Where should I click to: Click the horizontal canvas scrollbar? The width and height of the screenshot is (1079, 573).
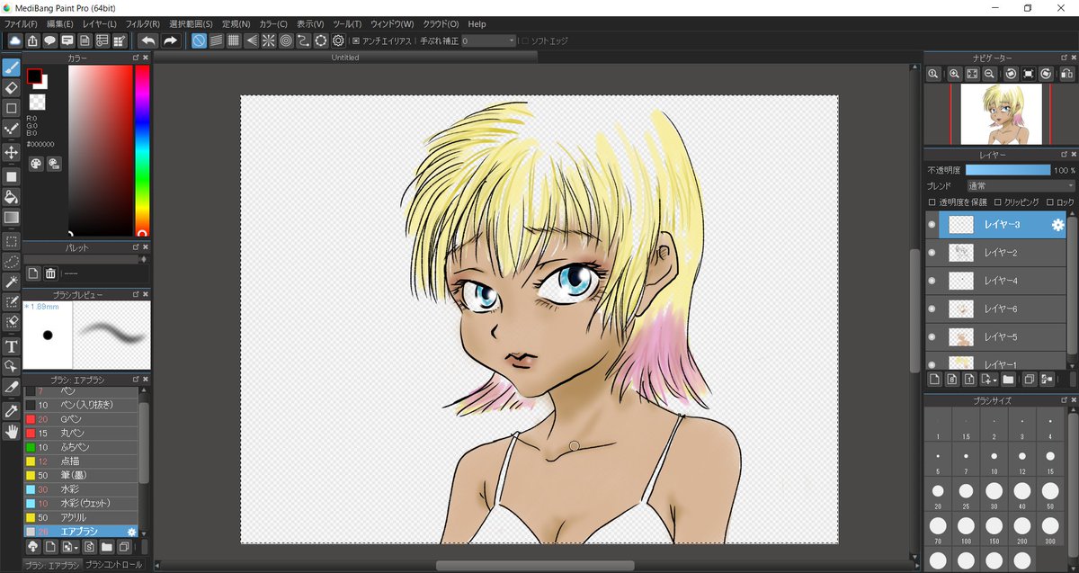click(x=535, y=566)
